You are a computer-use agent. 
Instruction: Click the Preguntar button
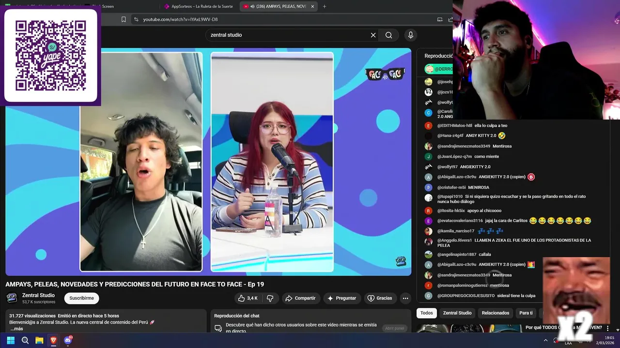342,298
